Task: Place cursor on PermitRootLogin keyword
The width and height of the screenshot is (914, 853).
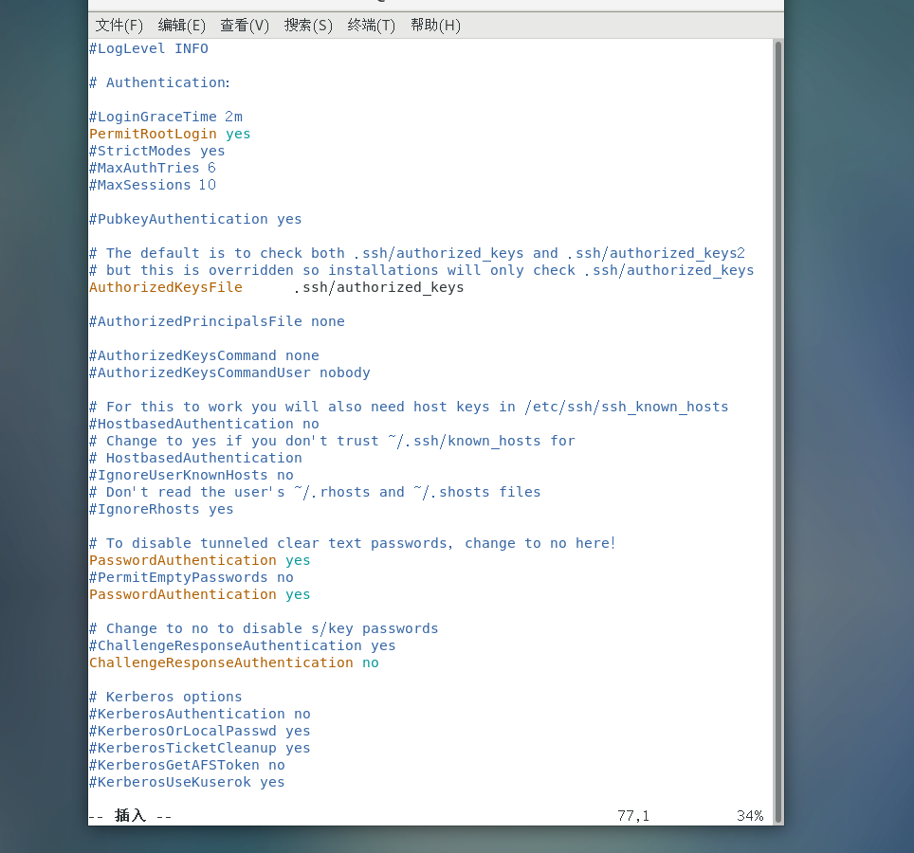Action: tap(153, 134)
